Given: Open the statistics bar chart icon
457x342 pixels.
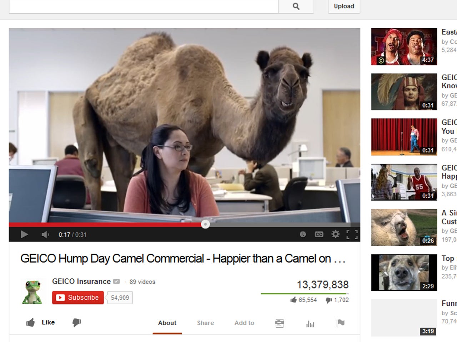Looking at the screenshot, I should click(310, 323).
